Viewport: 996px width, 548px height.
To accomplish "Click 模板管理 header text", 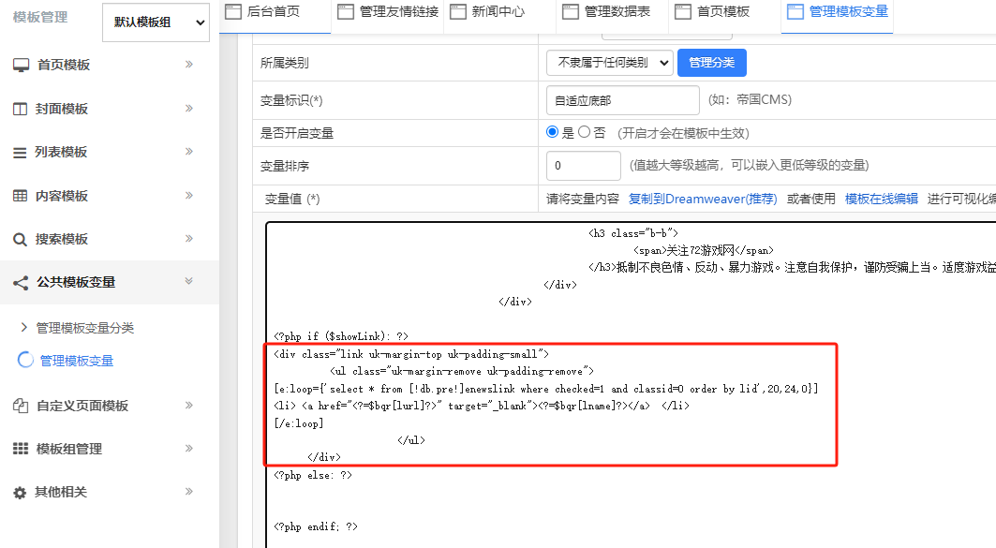I will tap(40, 17).
